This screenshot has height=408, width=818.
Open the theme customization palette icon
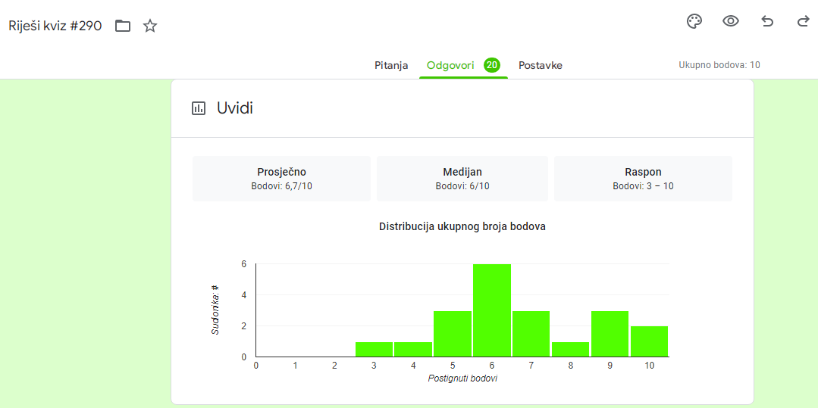(694, 21)
